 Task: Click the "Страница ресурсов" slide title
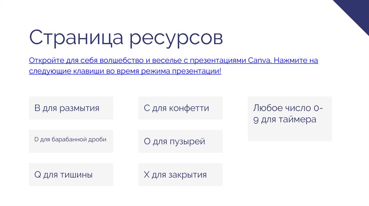[x=126, y=38]
